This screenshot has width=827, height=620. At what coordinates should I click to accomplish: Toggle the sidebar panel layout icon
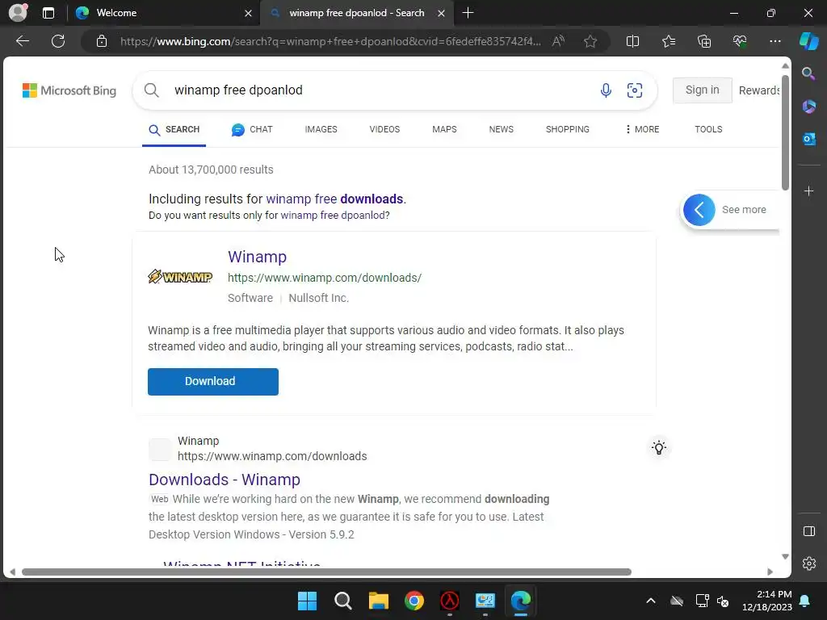click(x=808, y=531)
